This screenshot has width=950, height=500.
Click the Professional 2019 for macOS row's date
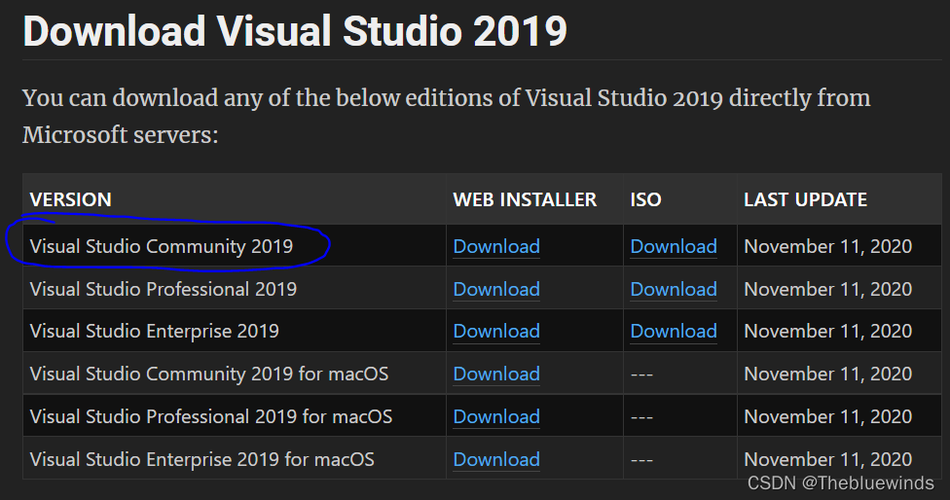(x=827, y=416)
